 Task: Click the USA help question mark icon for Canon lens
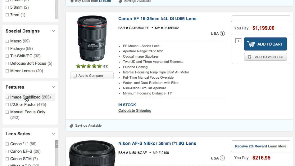click(222, 33)
